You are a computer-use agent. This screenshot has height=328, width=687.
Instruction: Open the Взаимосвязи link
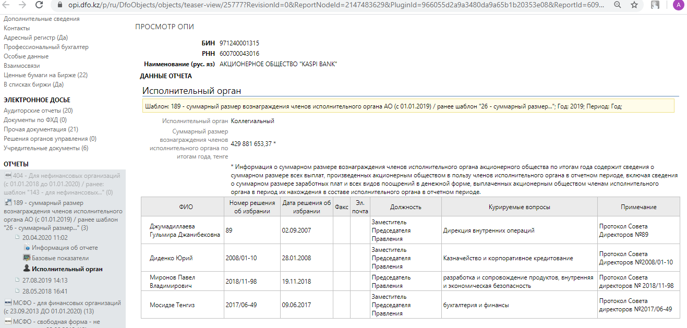(x=21, y=66)
